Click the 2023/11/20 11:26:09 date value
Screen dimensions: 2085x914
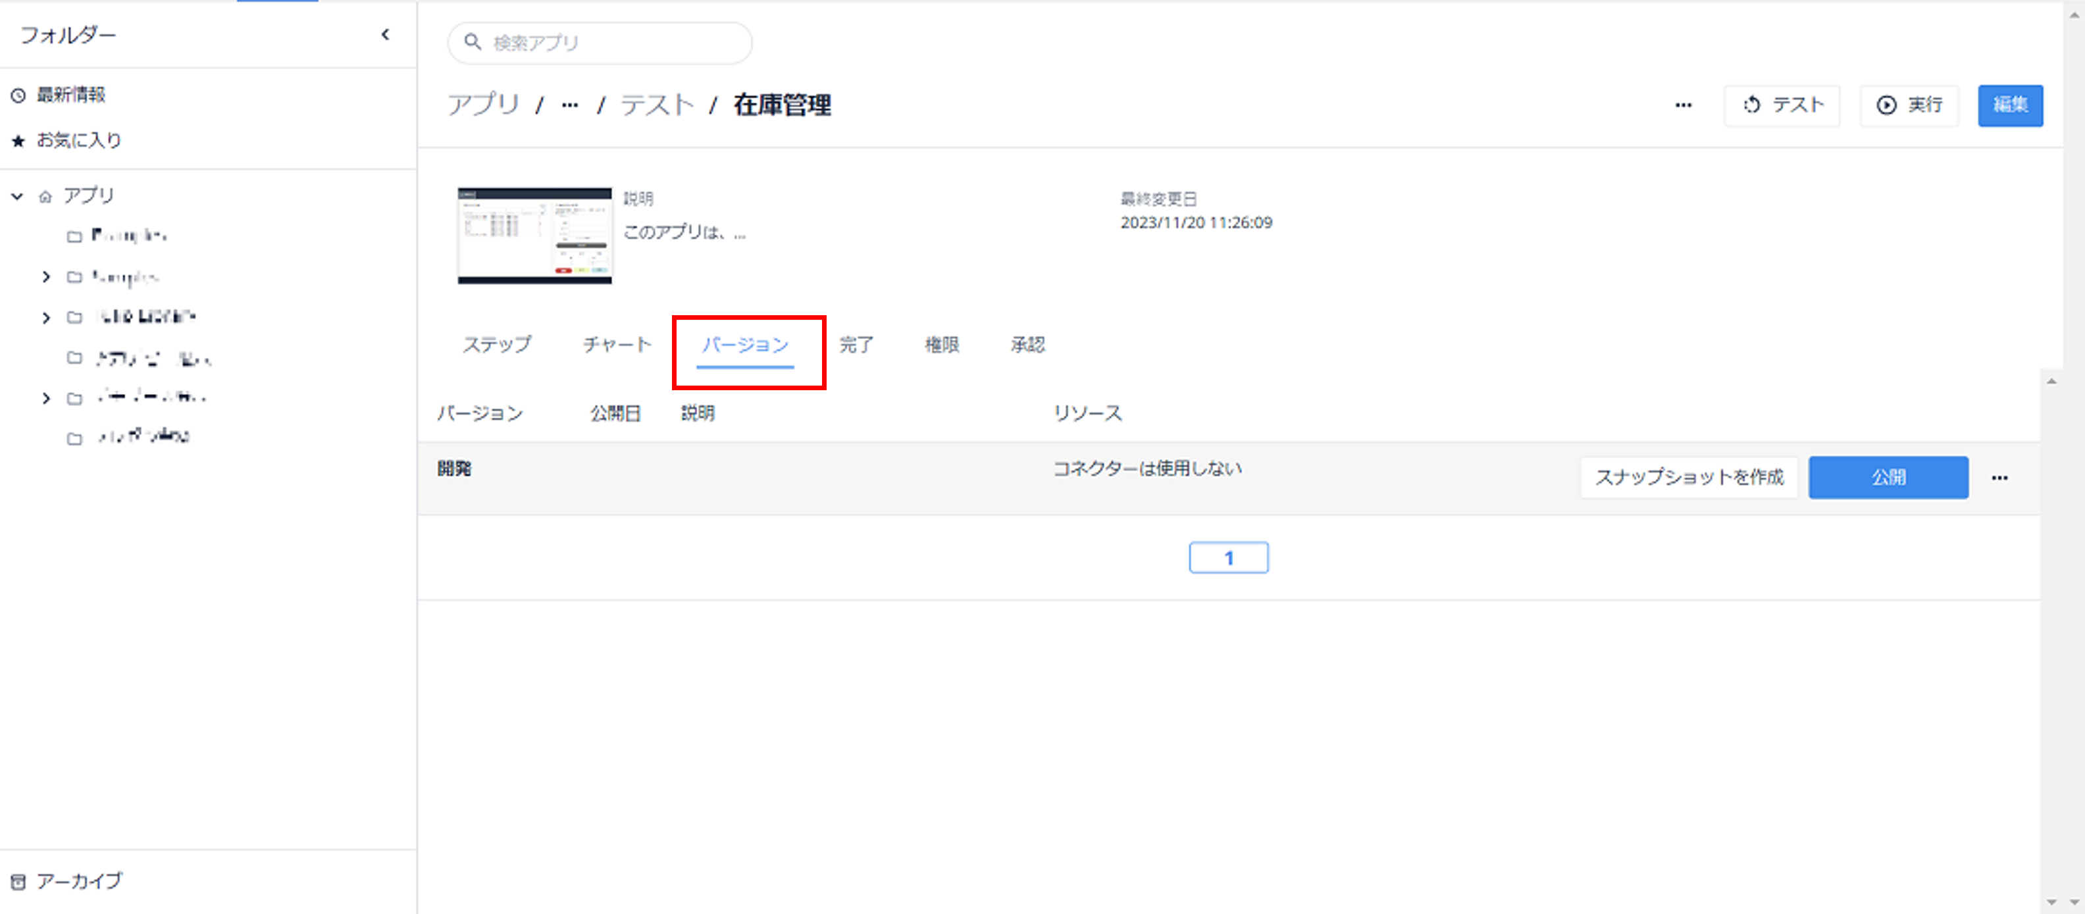pos(1195,222)
